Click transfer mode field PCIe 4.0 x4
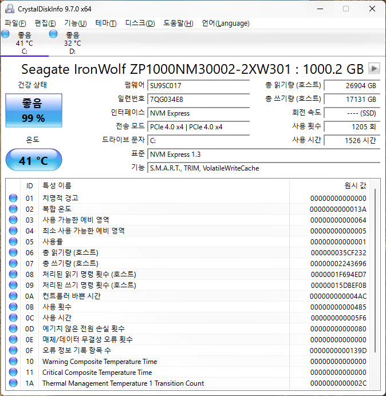 (199, 127)
